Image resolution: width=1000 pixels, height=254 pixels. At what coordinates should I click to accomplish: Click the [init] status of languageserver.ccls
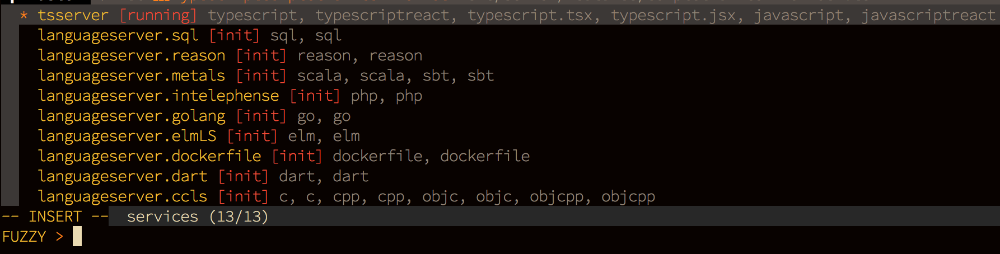[x=243, y=197]
